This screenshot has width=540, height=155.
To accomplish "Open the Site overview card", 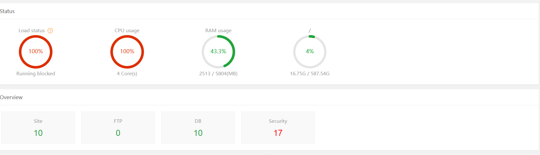I will pyautogui.click(x=38, y=127).
